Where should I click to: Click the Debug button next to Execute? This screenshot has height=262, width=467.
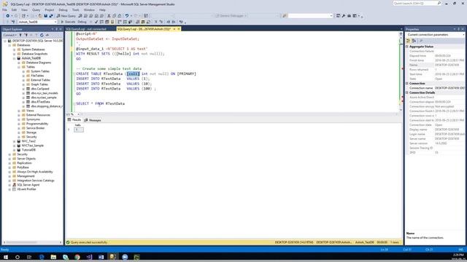[82, 22]
